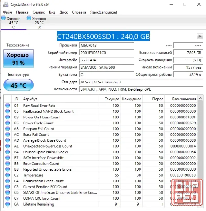Click status orb for Current Pending ECC Count

point(8,187)
